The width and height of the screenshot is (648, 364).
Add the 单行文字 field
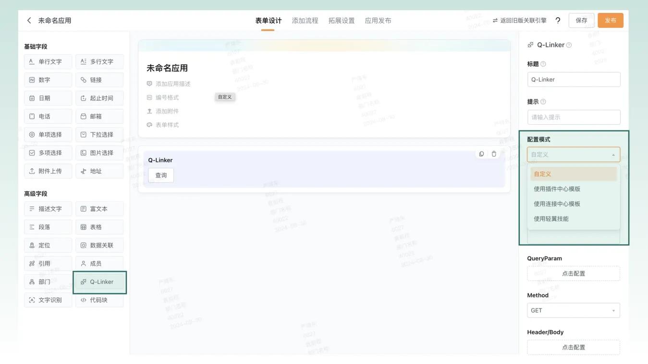(x=48, y=61)
